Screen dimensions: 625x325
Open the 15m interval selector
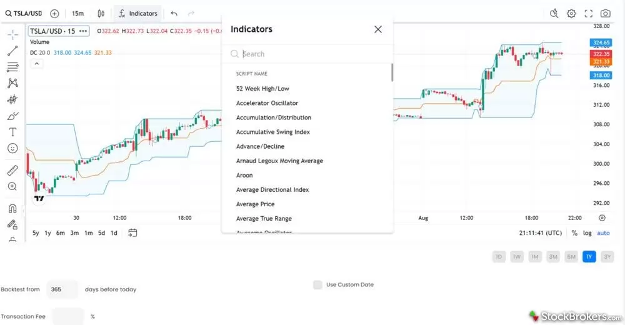tap(77, 14)
